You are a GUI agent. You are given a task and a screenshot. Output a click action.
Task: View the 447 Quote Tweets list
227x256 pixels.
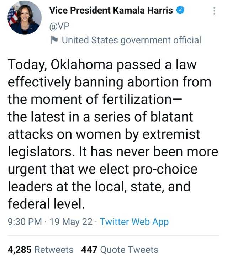(120, 250)
